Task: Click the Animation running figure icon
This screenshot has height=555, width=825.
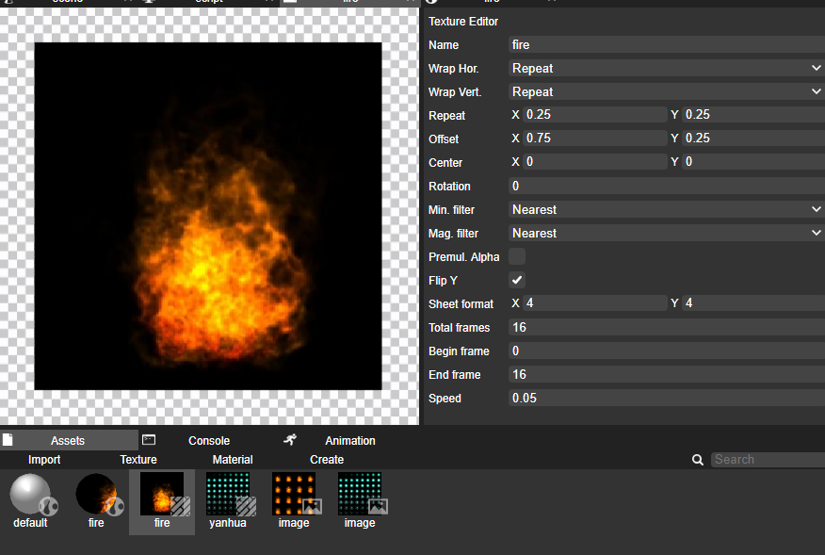Action: coord(290,440)
